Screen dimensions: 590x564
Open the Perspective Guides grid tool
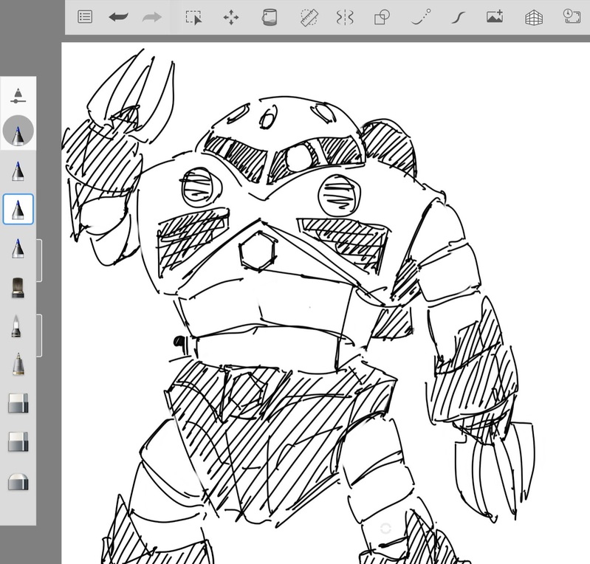[x=534, y=18]
